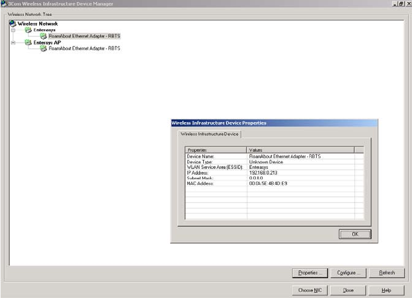
Task: Click the Close button at bottom
Action: 348,290
